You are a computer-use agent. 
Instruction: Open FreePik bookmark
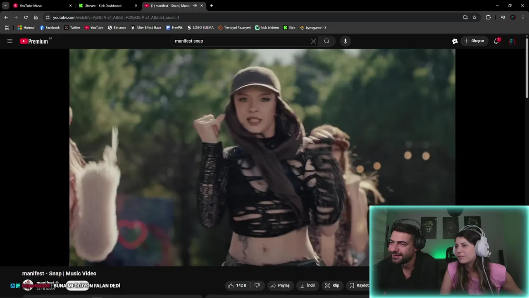(x=174, y=28)
